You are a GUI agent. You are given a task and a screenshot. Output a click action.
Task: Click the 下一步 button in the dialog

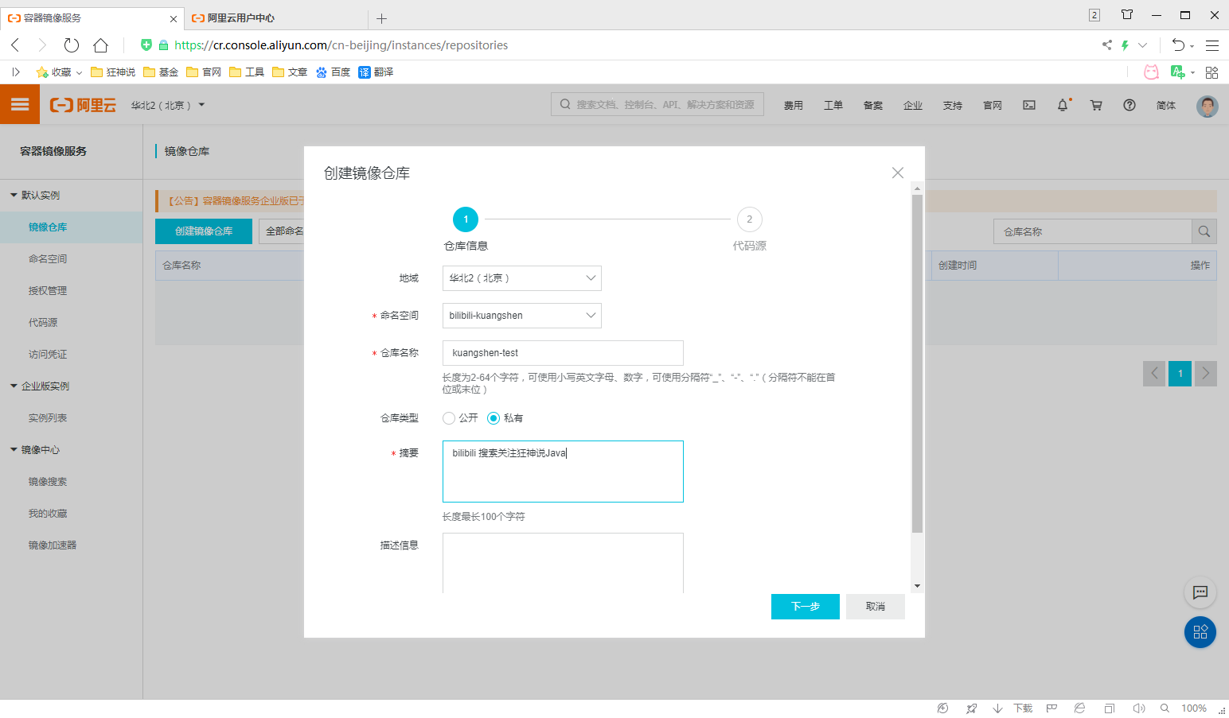click(805, 606)
